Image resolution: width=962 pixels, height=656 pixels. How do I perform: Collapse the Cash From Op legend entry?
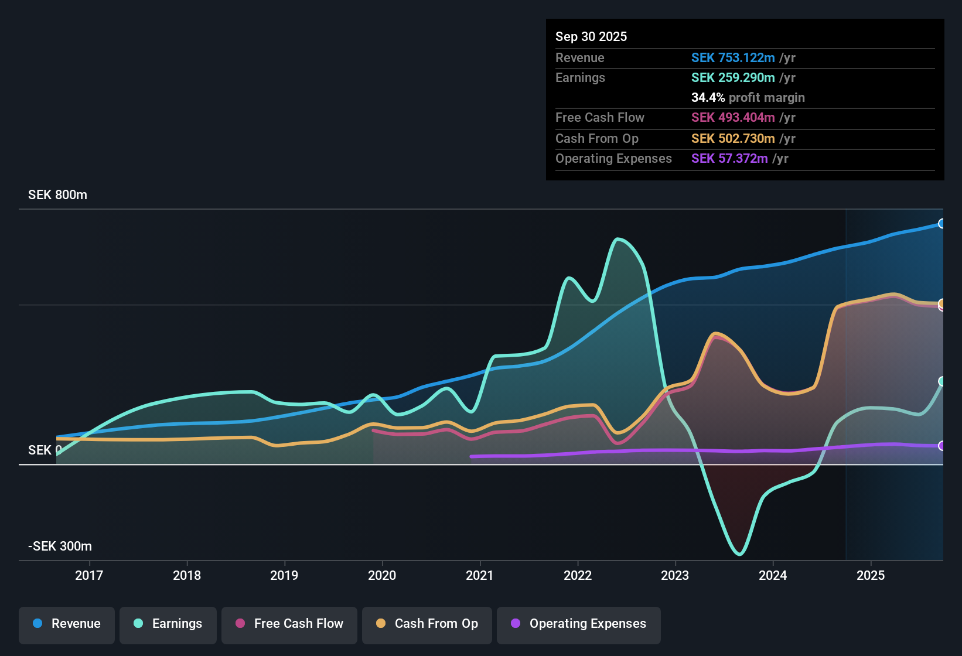pos(427,624)
